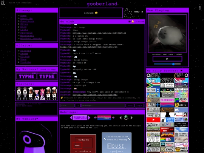Screen dimensions: 204x153
Task: Click the Nyan Cat rainbow badge
Action: 167,139
